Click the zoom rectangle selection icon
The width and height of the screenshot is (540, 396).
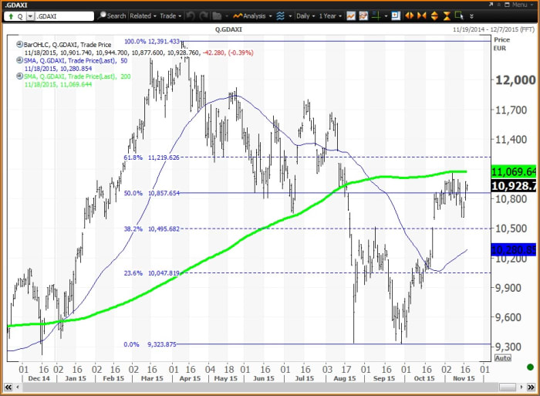pos(459,15)
